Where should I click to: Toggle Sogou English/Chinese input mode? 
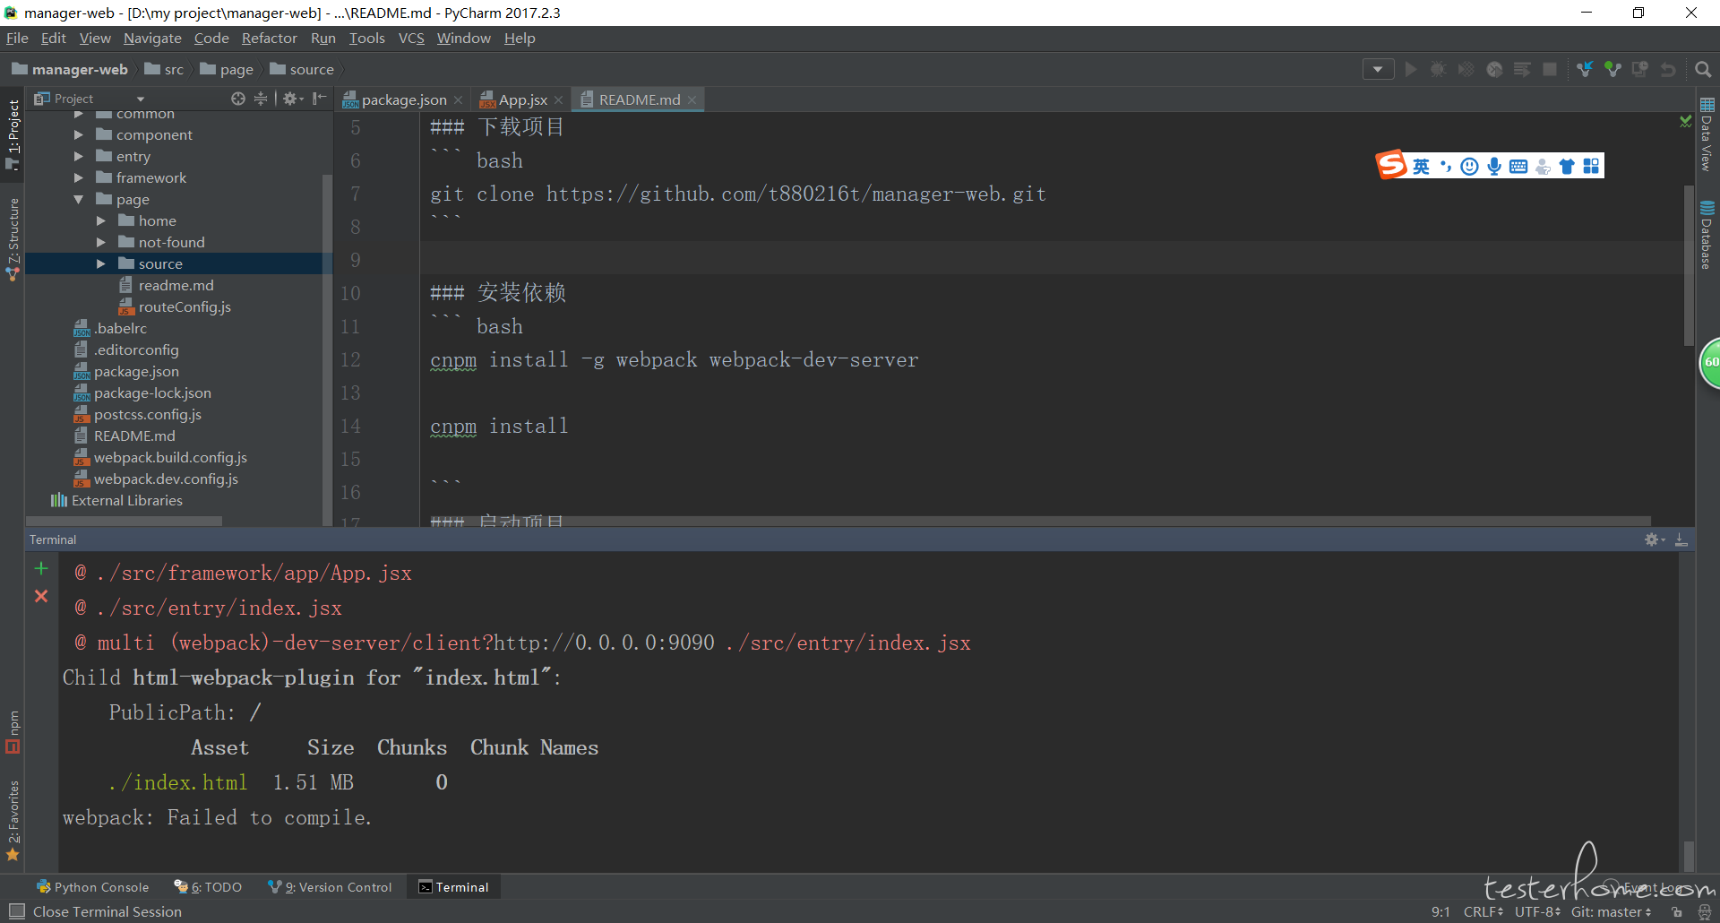pyautogui.click(x=1421, y=167)
